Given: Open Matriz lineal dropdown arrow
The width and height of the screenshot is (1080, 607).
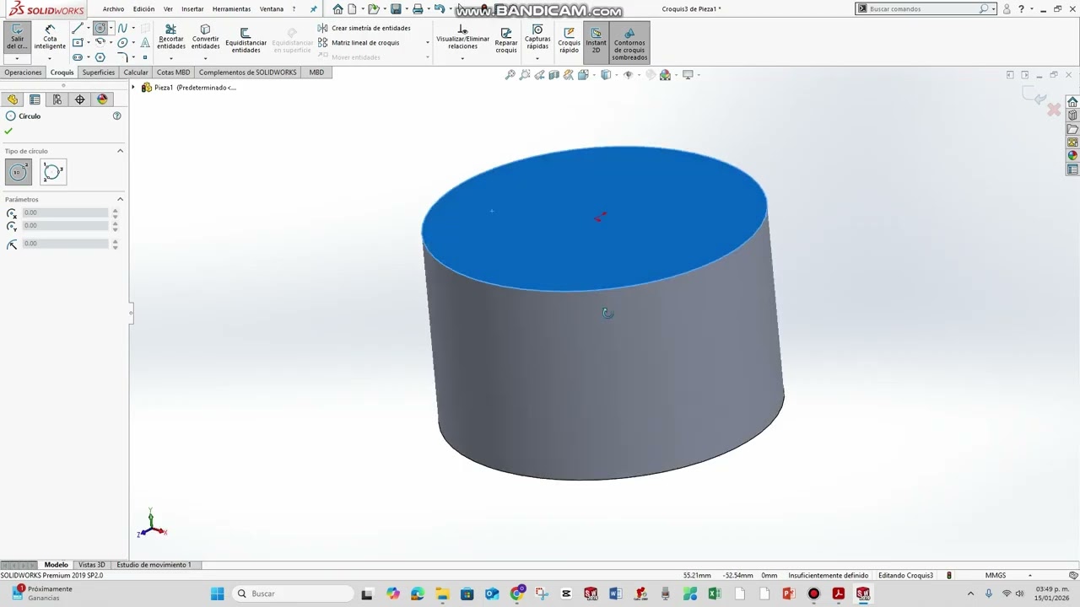Looking at the screenshot, I should (x=427, y=42).
